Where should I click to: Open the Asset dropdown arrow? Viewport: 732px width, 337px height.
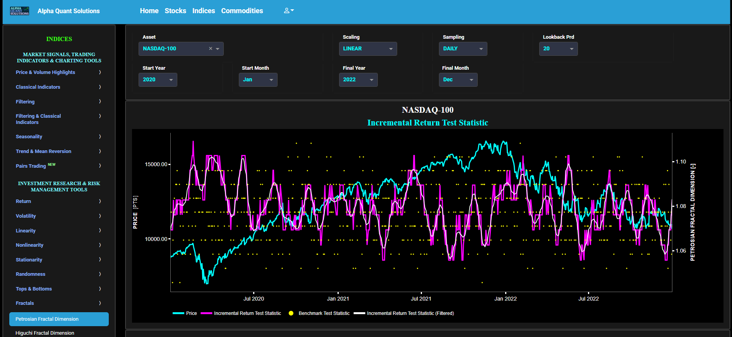[x=218, y=49]
